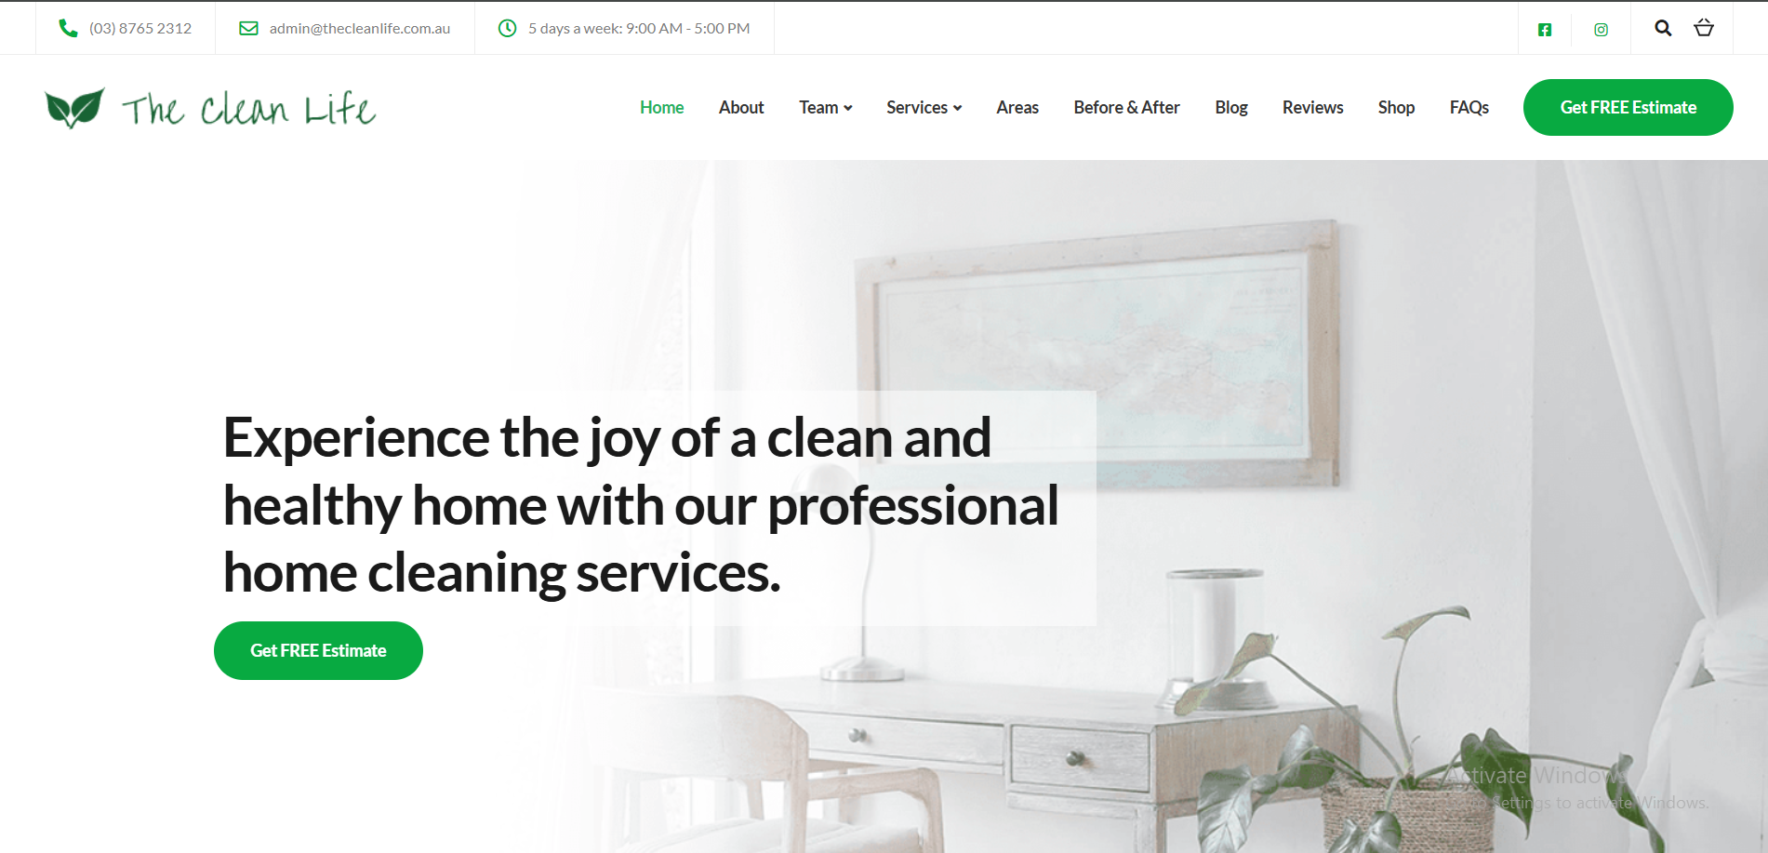Open the Reviews page
The width and height of the screenshot is (1768, 853).
pyautogui.click(x=1312, y=108)
